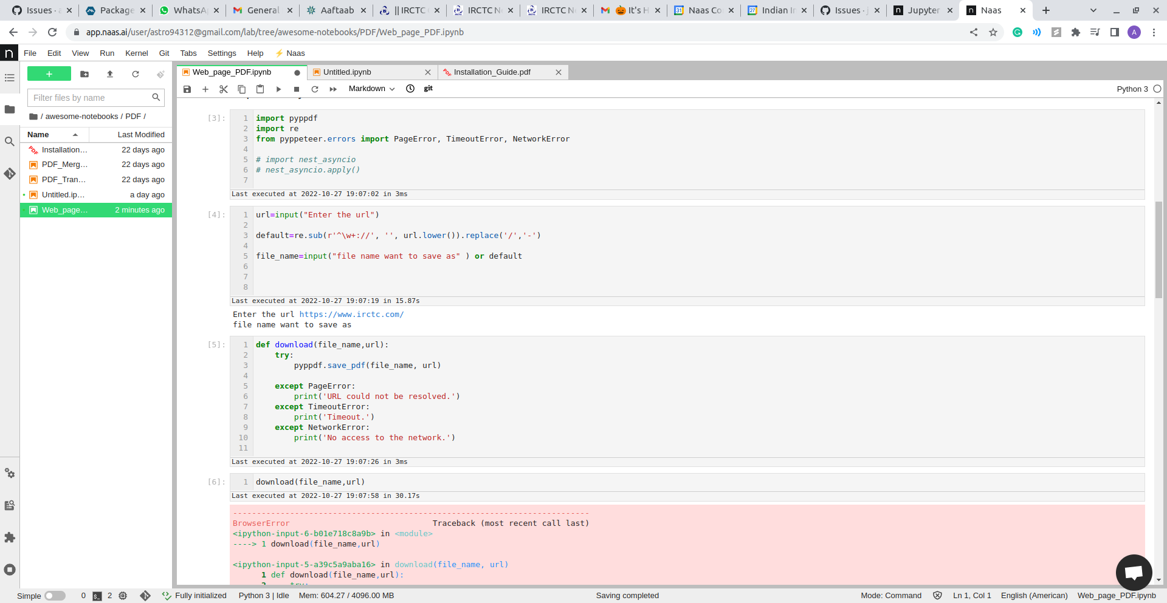1167x603 pixels.
Task: Open the Git panel in left sidebar
Action: [10, 174]
